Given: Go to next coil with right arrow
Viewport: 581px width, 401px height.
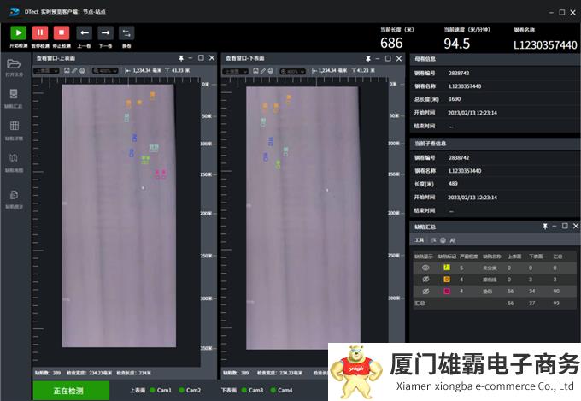Looking at the screenshot, I should click(105, 32).
